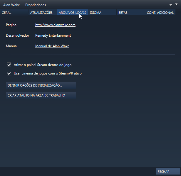Click the Página label text

(x=11, y=25)
